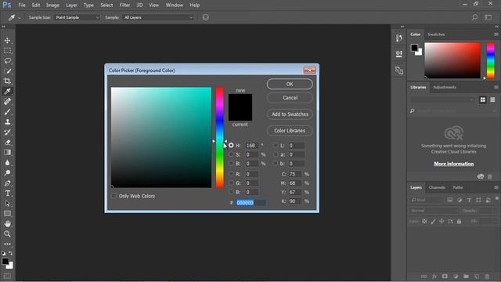Select the Dodge tool

[x=7, y=173]
